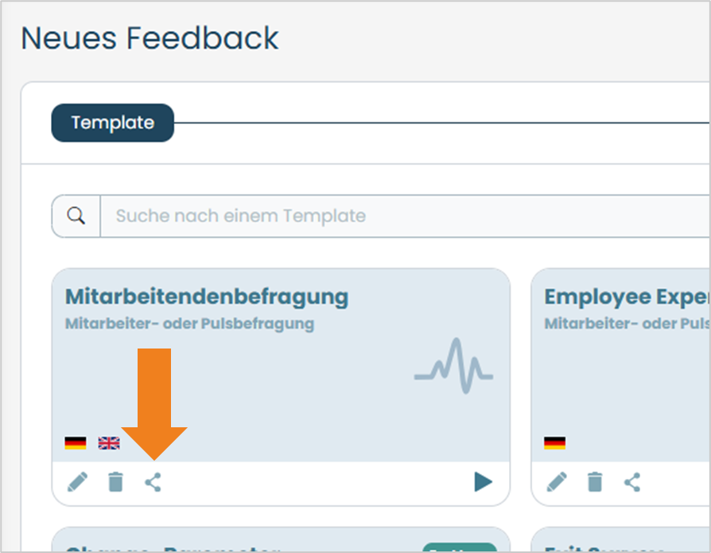Click the magnifying glass search icon

(76, 216)
